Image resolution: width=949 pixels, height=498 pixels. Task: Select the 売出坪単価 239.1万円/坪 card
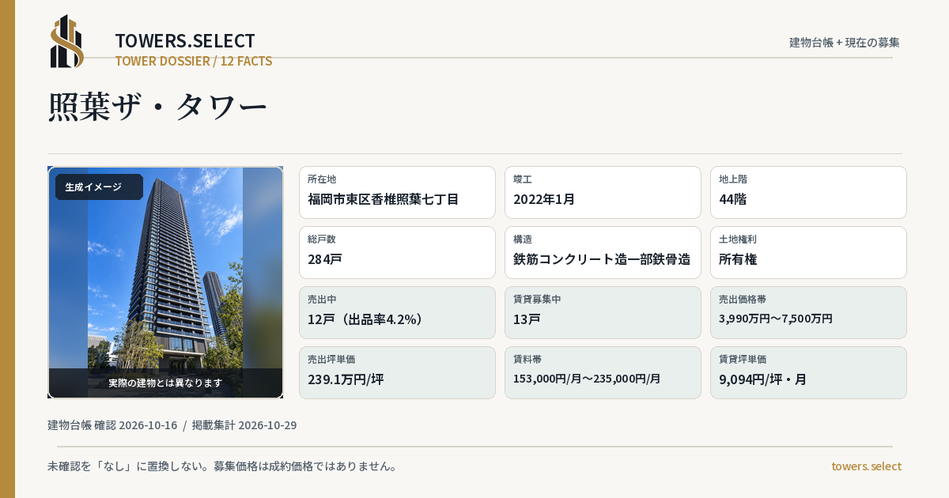pyautogui.click(x=397, y=372)
